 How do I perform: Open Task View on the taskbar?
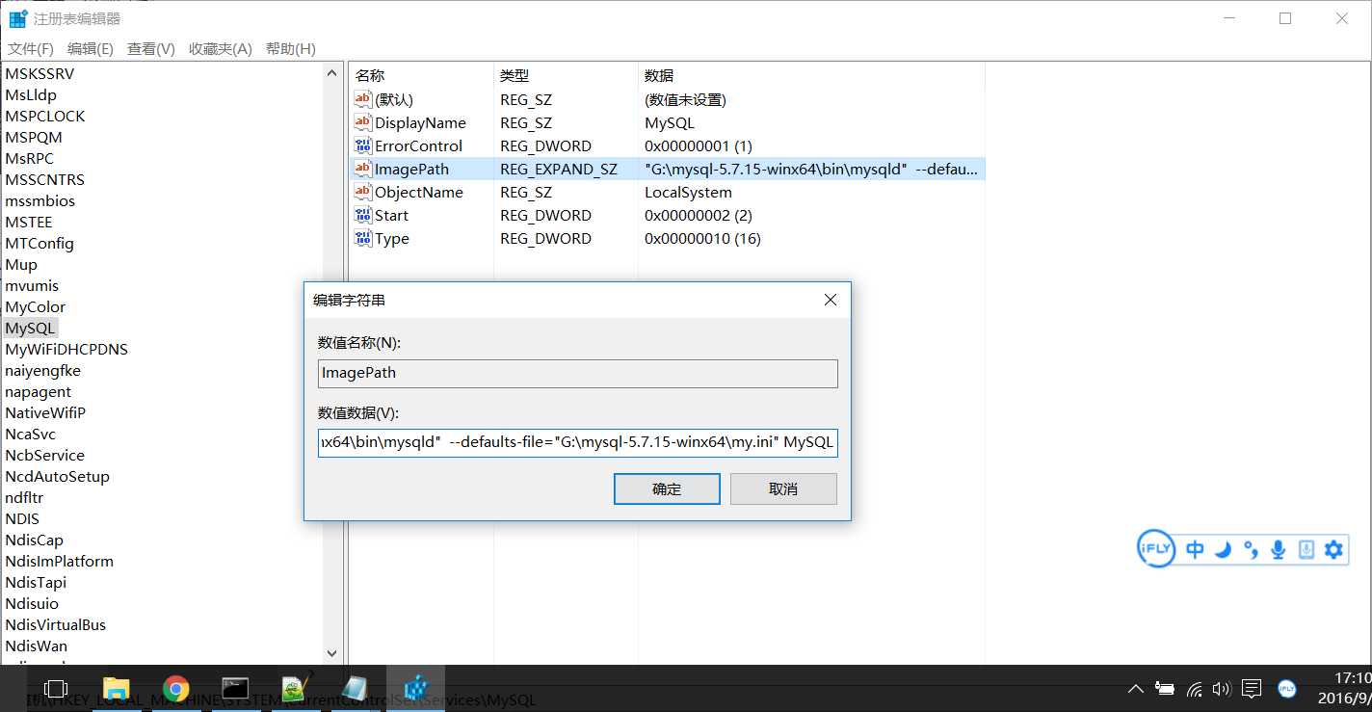click(57, 688)
